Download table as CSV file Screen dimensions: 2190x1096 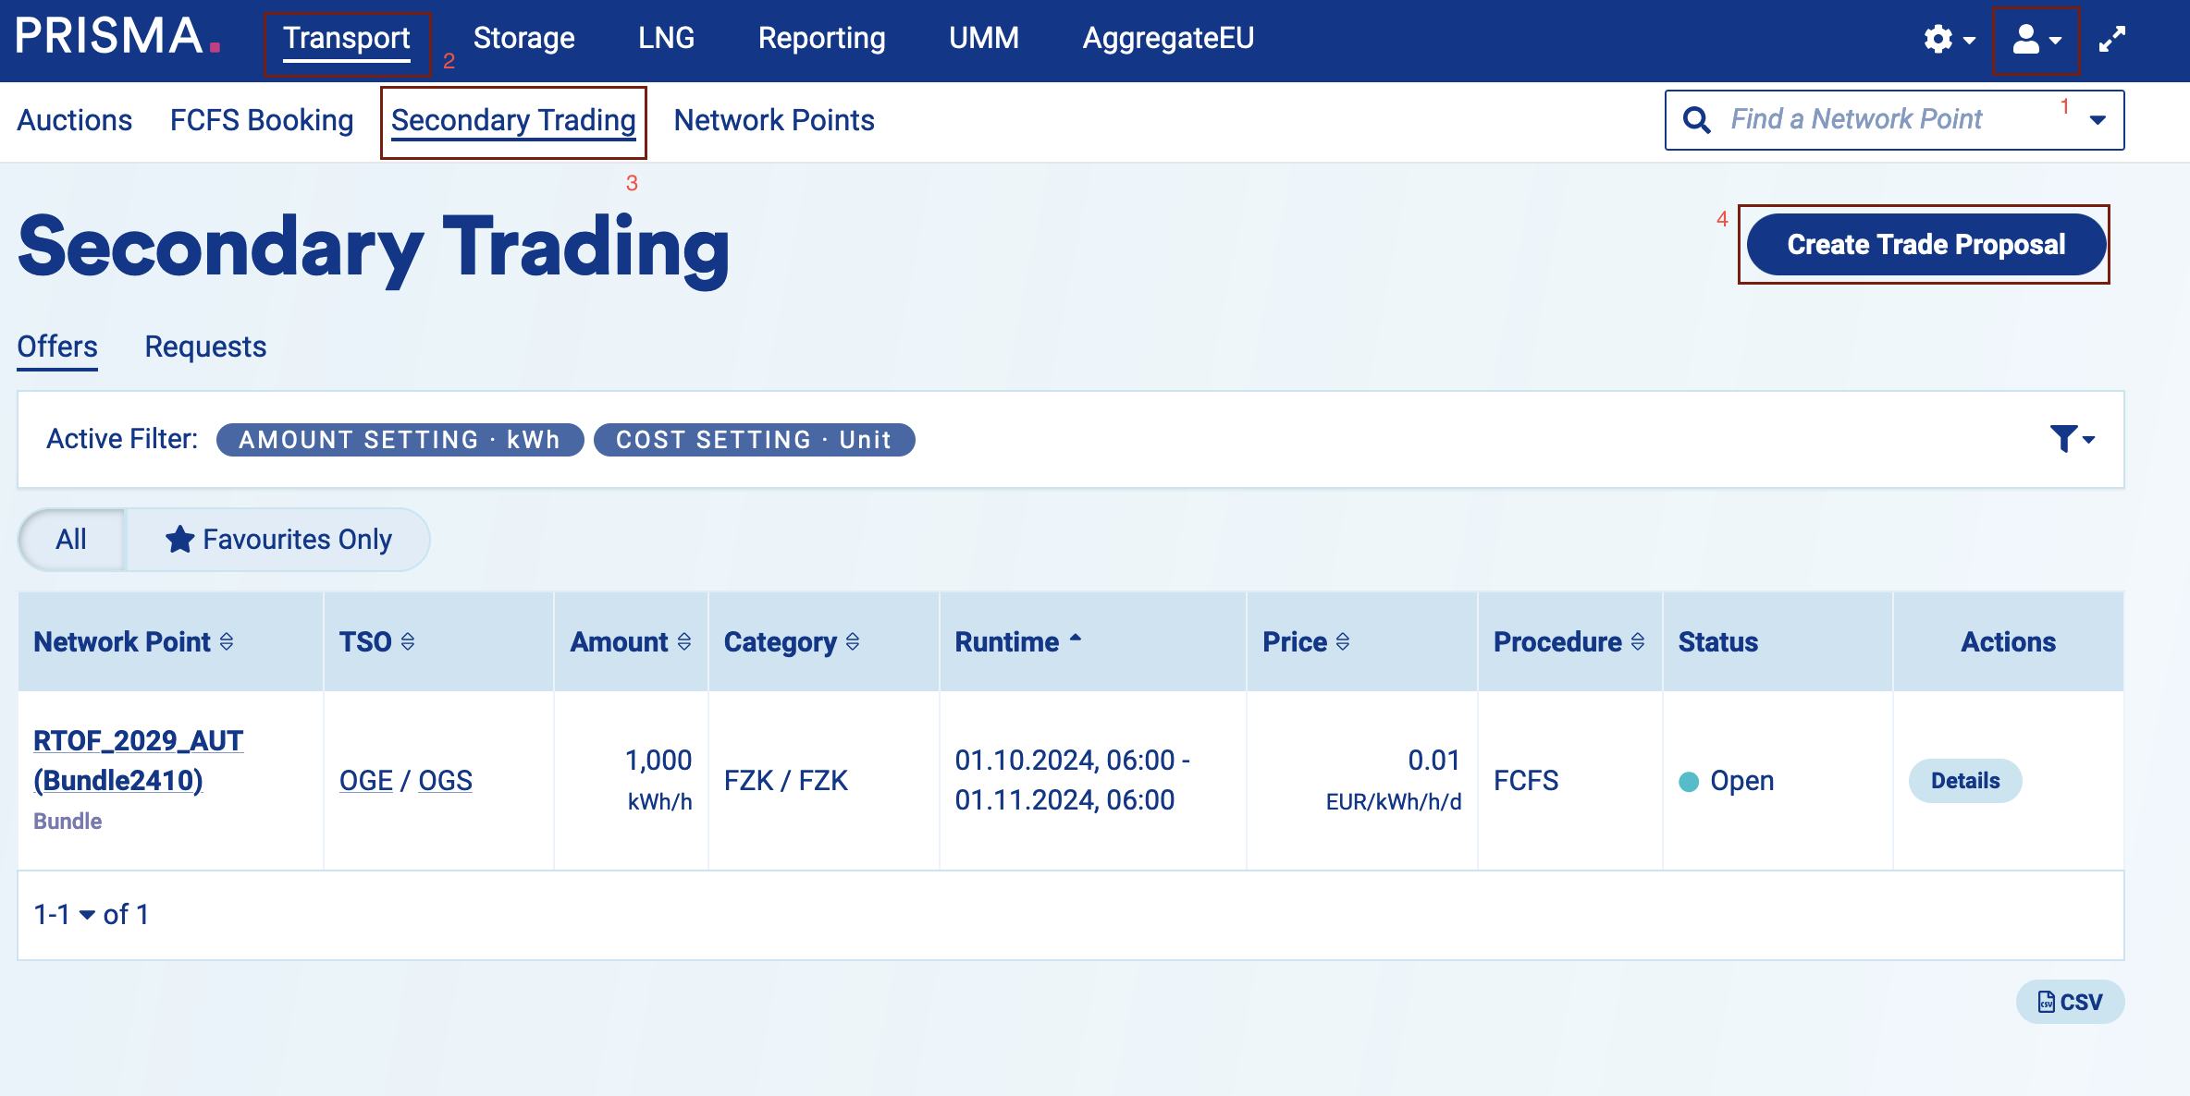tap(2070, 1002)
